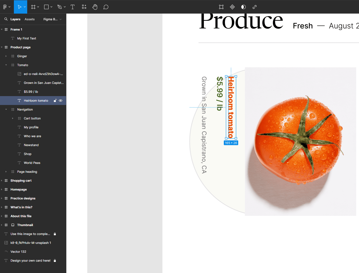Open the Resources components tool
Viewport: 359px width, 273px height.
[x=84, y=7]
